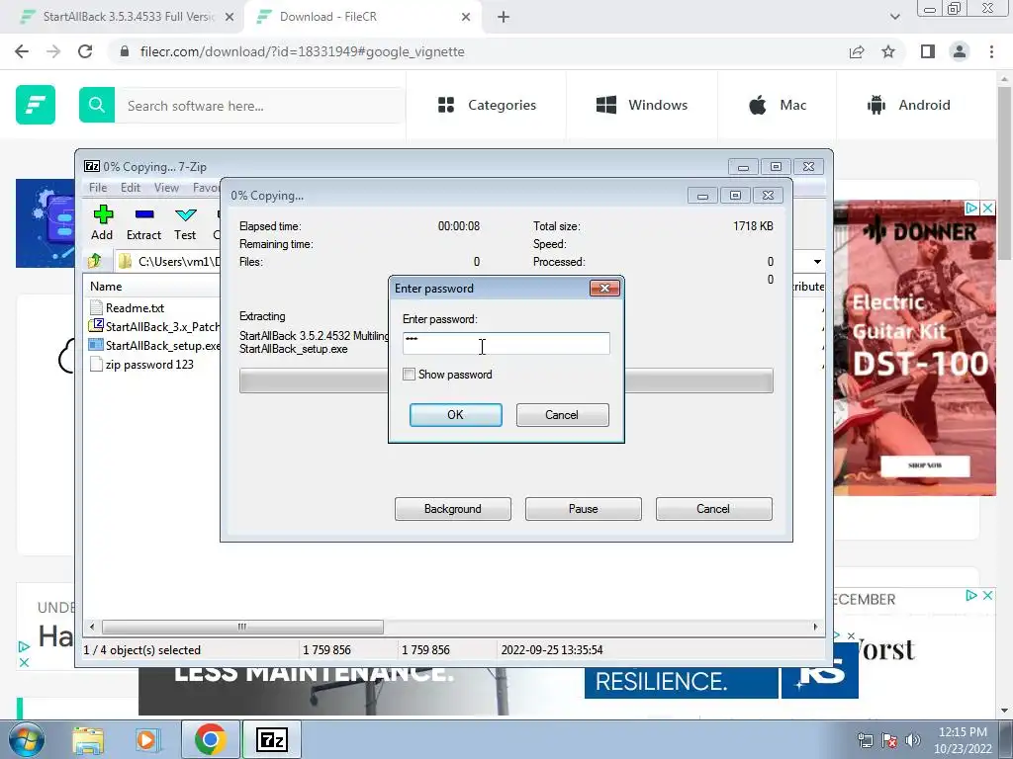This screenshot has width=1013, height=759.
Task: Share this page icon
Action: 857,51
